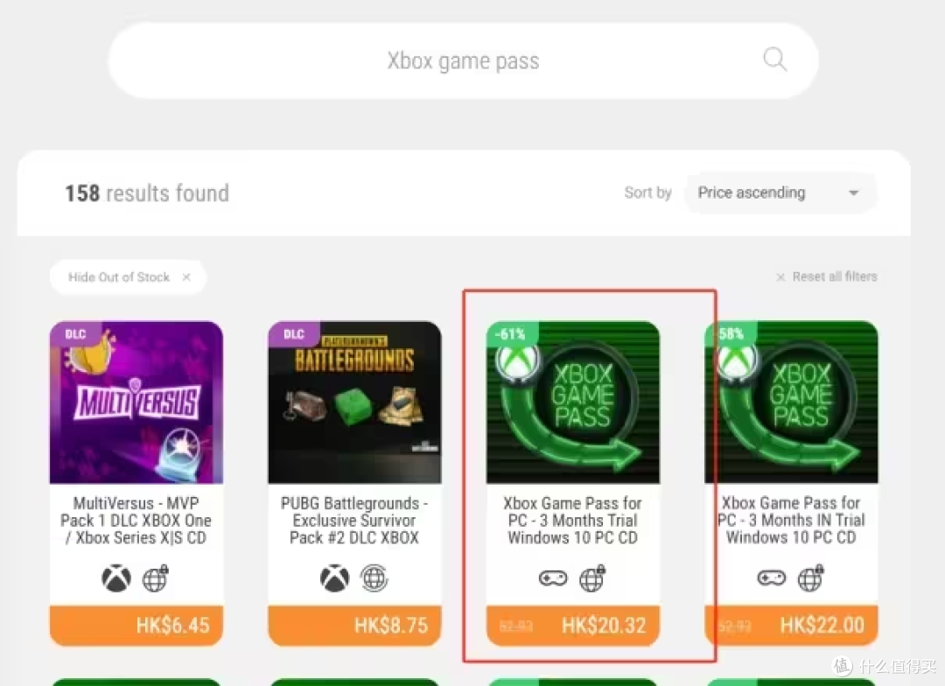Remove the Hide Out of Stock filter
945x686 pixels.
click(x=185, y=276)
